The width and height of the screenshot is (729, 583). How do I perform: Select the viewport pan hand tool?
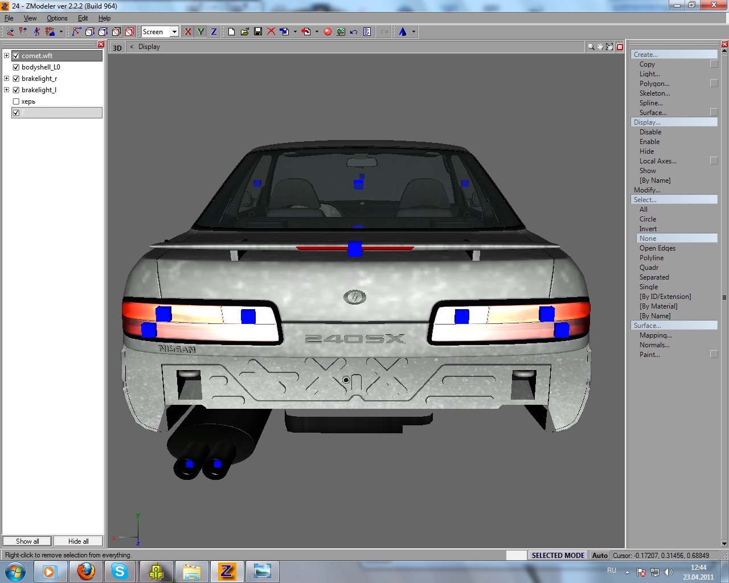tap(600, 47)
